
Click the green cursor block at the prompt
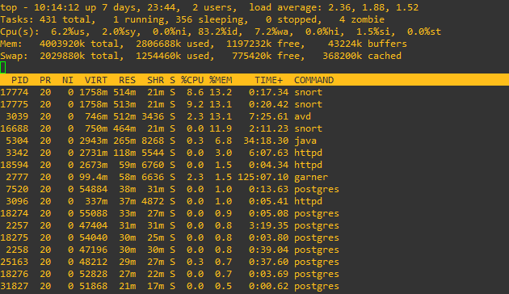pos(3,68)
